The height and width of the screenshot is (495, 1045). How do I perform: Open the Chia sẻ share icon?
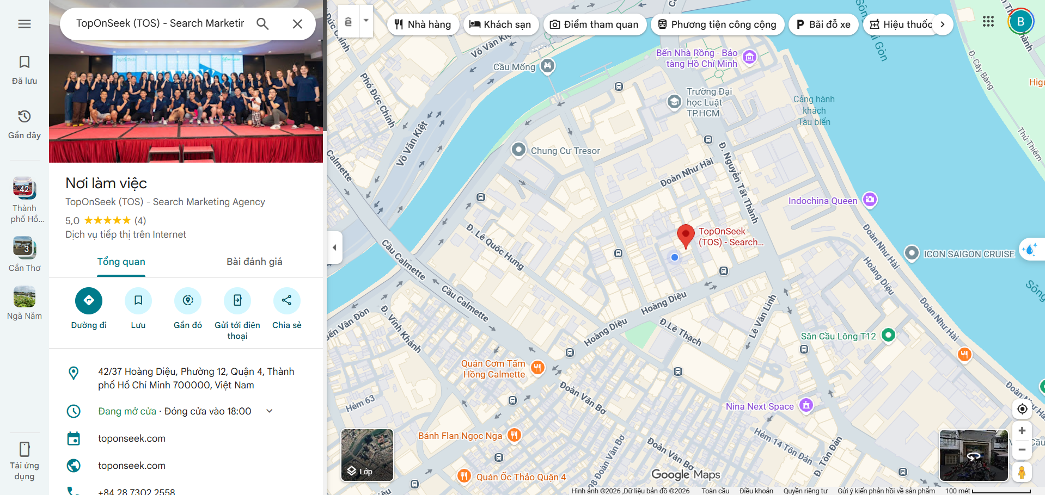click(286, 300)
